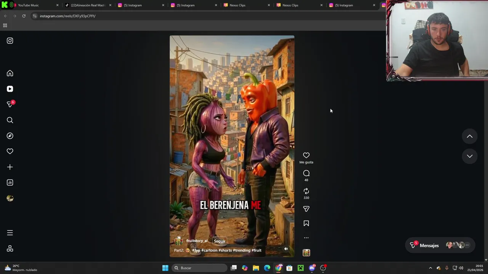Open reel three-dot options menu
The height and width of the screenshot is (274, 488).
[x=306, y=238]
